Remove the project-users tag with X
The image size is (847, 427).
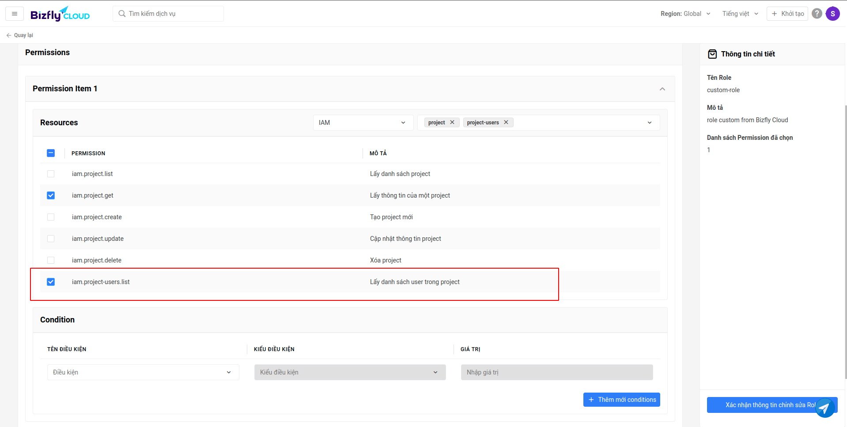point(506,123)
